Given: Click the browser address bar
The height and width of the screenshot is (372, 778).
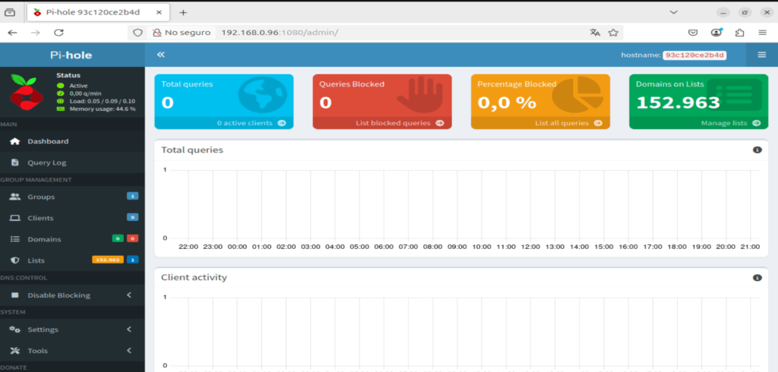Looking at the screenshot, I should (x=395, y=33).
